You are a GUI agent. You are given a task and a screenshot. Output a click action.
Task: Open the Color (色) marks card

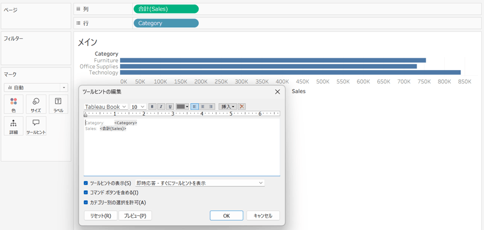click(x=13, y=104)
